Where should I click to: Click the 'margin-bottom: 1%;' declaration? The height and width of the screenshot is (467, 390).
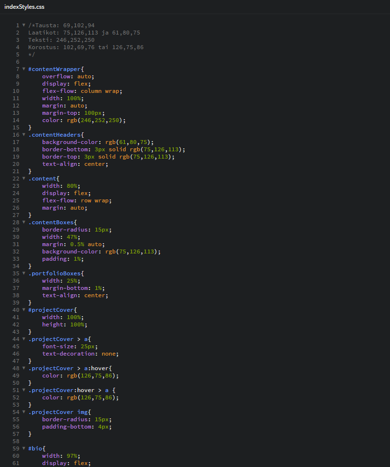click(73, 288)
